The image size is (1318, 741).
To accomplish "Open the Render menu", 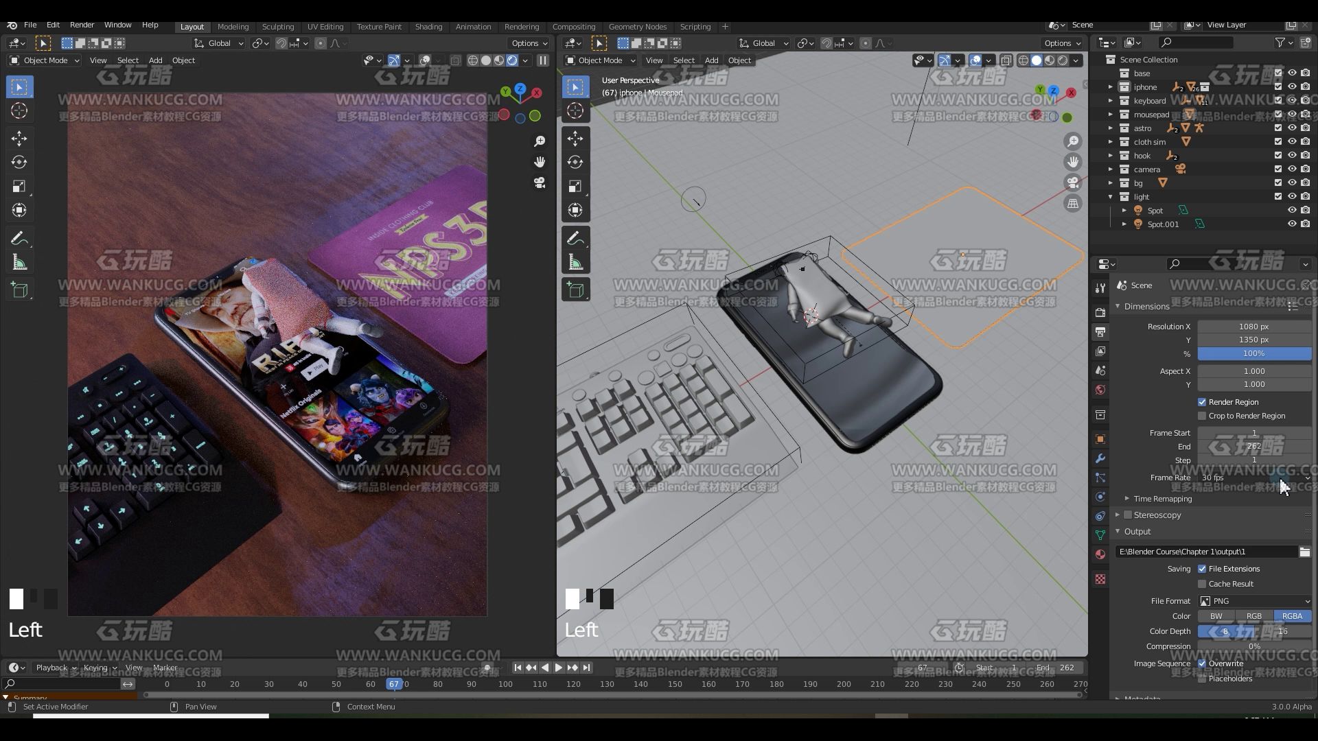I will pos(82,25).
